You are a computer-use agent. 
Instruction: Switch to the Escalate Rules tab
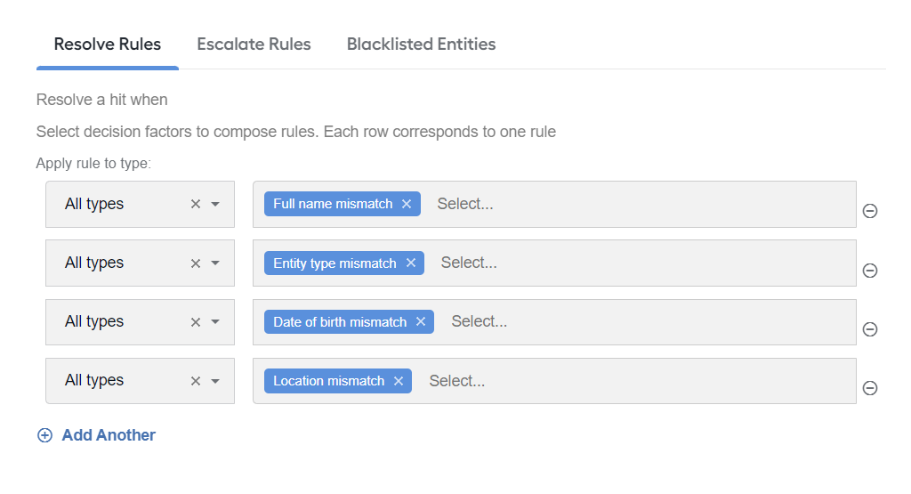pos(254,45)
